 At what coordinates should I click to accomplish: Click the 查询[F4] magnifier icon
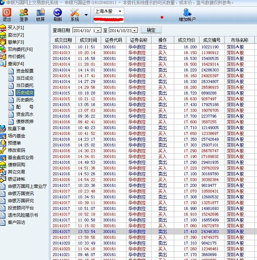click(3, 64)
